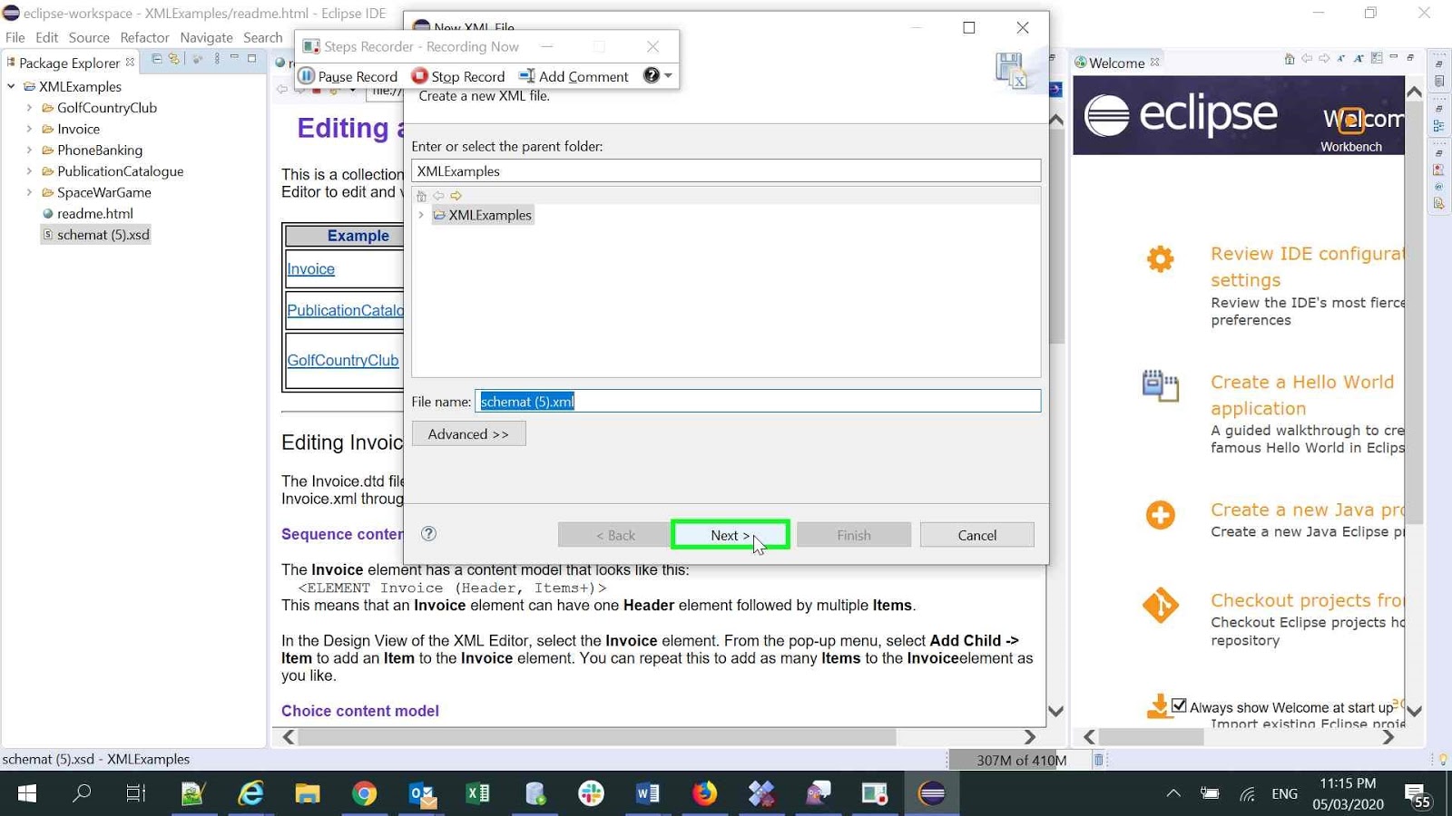Uncheck Always show Welcome at start up
The width and height of the screenshot is (1452, 816).
point(1179,704)
